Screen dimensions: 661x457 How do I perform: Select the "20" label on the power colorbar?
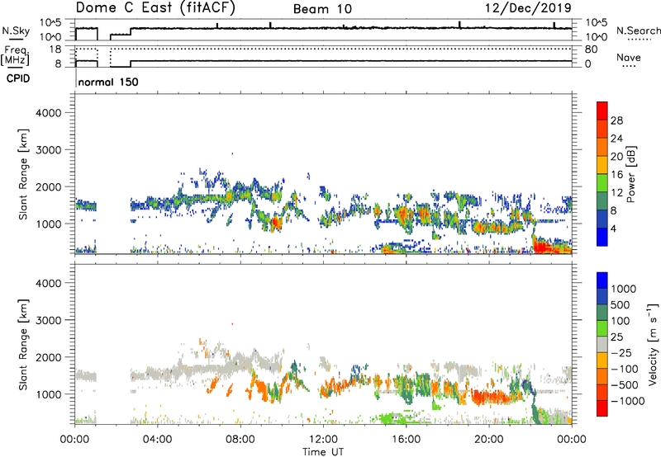click(616, 157)
